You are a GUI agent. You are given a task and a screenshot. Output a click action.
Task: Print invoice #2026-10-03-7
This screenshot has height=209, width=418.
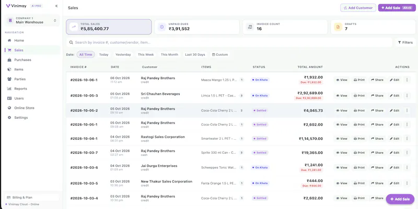[x=359, y=153]
